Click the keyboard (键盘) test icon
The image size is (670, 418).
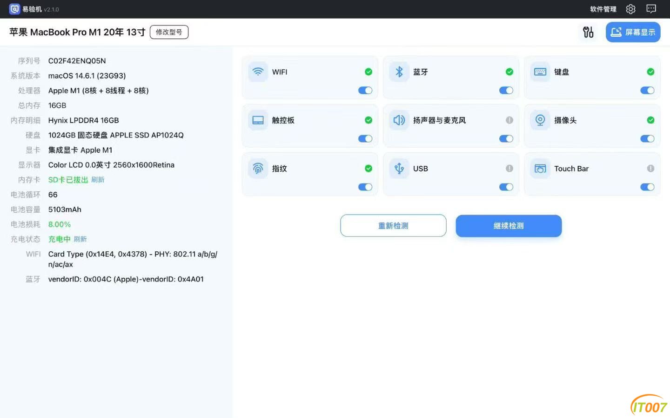coord(540,72)
